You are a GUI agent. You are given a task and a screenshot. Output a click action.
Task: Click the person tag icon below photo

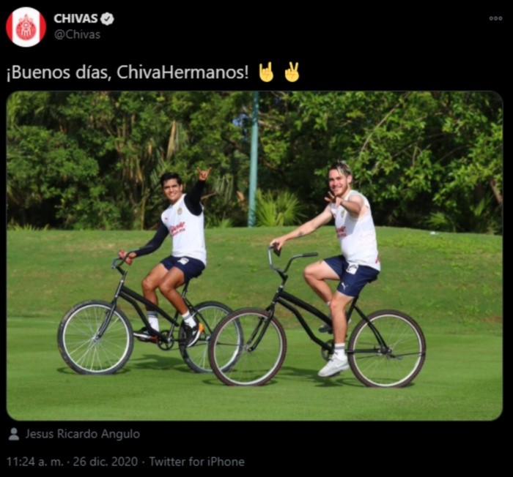14,434
